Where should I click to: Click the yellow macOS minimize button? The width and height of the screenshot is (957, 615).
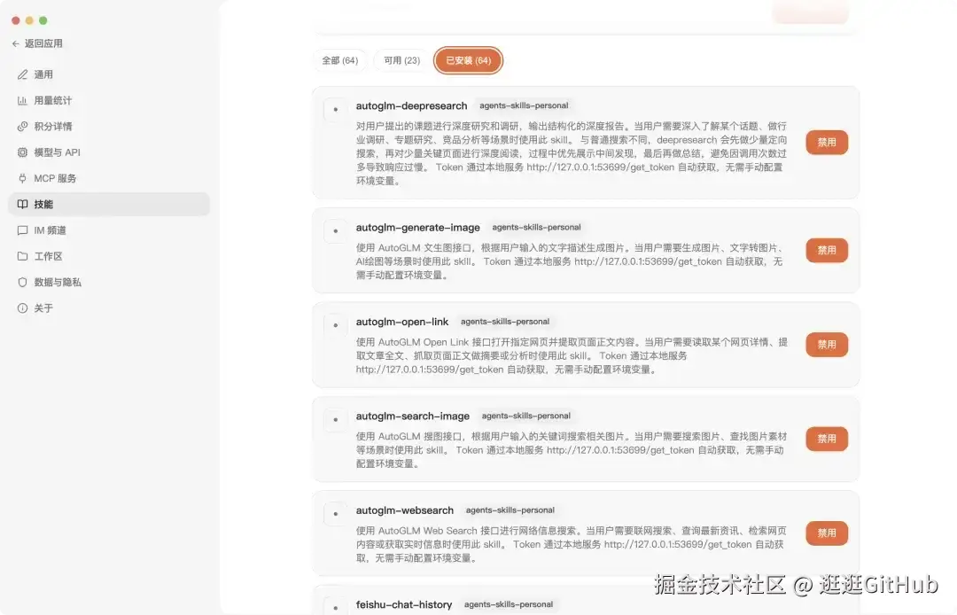(29, 20)
